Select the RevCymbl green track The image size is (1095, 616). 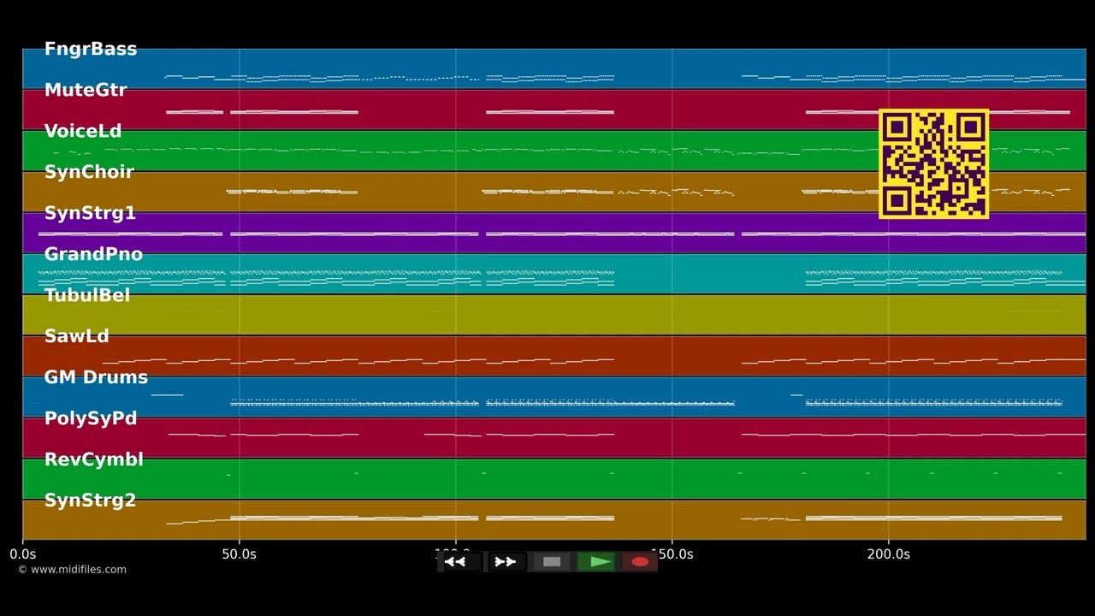pos(554,479)
